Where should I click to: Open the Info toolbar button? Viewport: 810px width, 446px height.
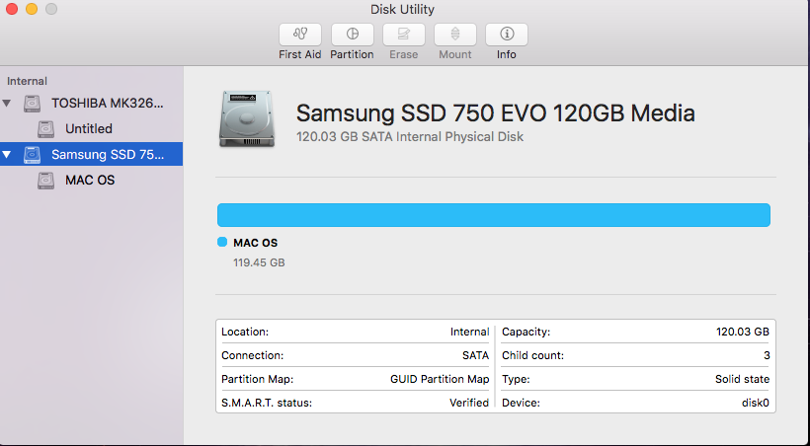tap(506, 35)
